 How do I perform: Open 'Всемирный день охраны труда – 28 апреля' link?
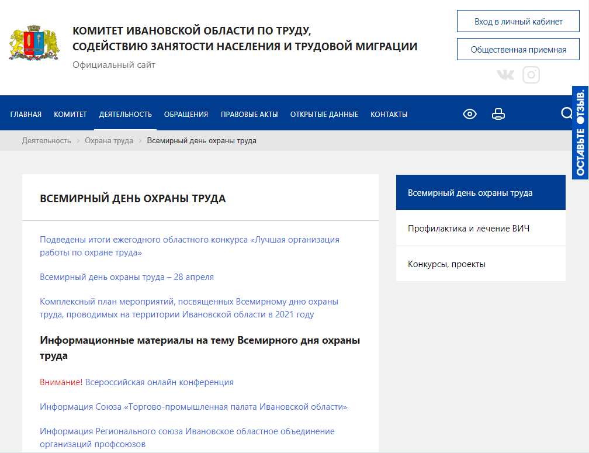(127, 277)
